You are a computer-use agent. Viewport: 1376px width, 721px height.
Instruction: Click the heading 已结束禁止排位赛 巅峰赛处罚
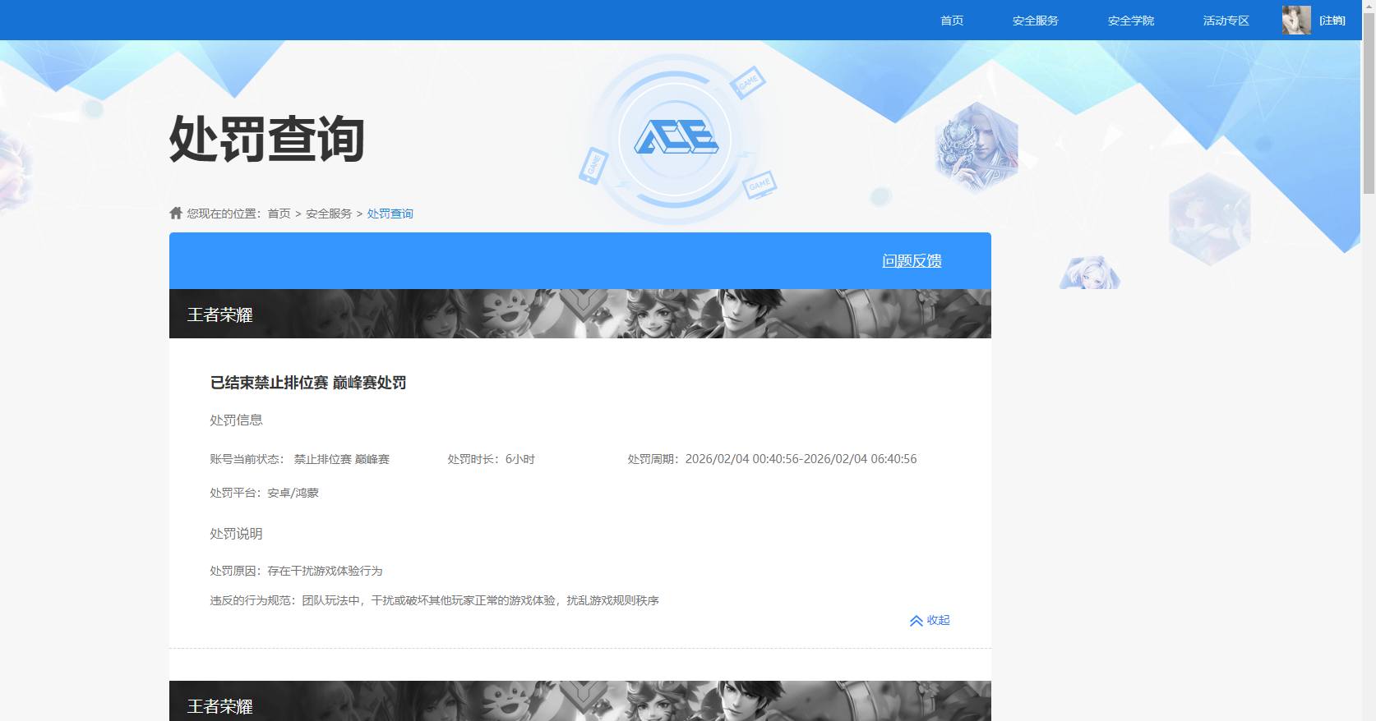[x=308, y=383]
